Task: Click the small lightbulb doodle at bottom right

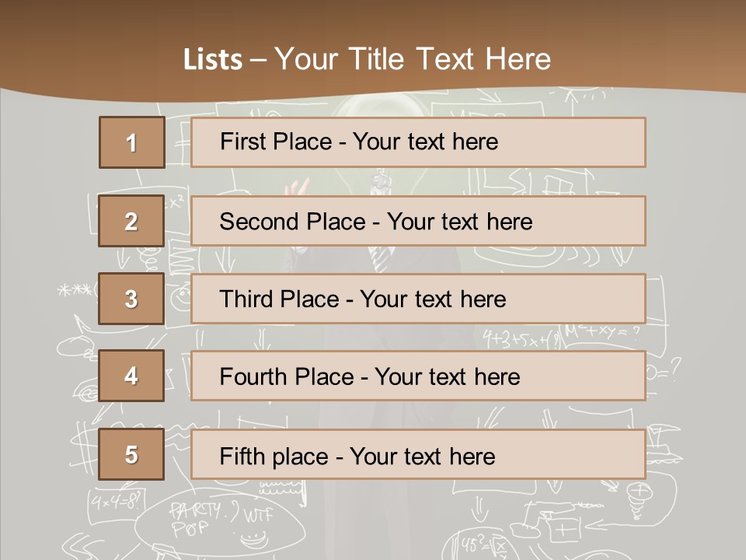Action: pyautogui.click(x=639, y=495)
